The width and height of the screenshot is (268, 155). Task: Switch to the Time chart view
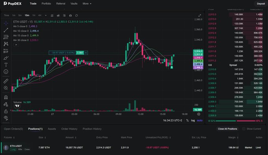(x=6, y=15)
